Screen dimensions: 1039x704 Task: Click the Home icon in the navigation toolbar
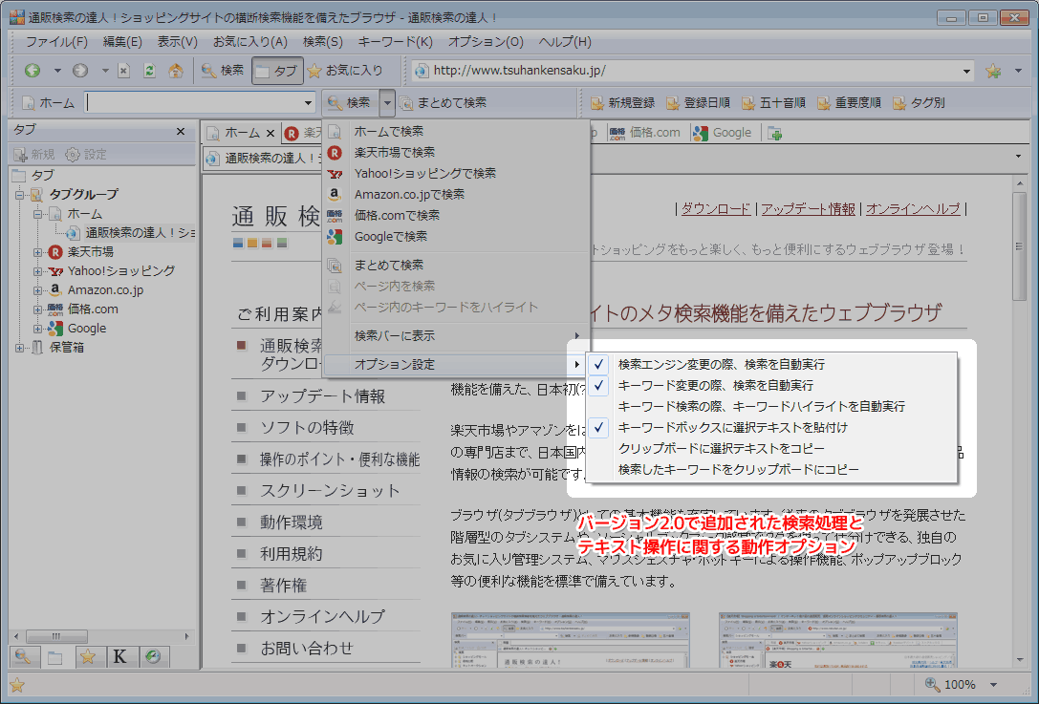[175, 71]
